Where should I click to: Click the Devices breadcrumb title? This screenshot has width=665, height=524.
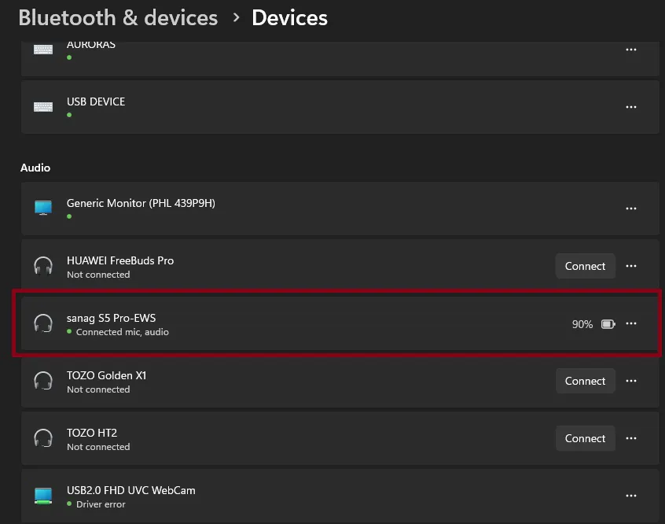290,18
